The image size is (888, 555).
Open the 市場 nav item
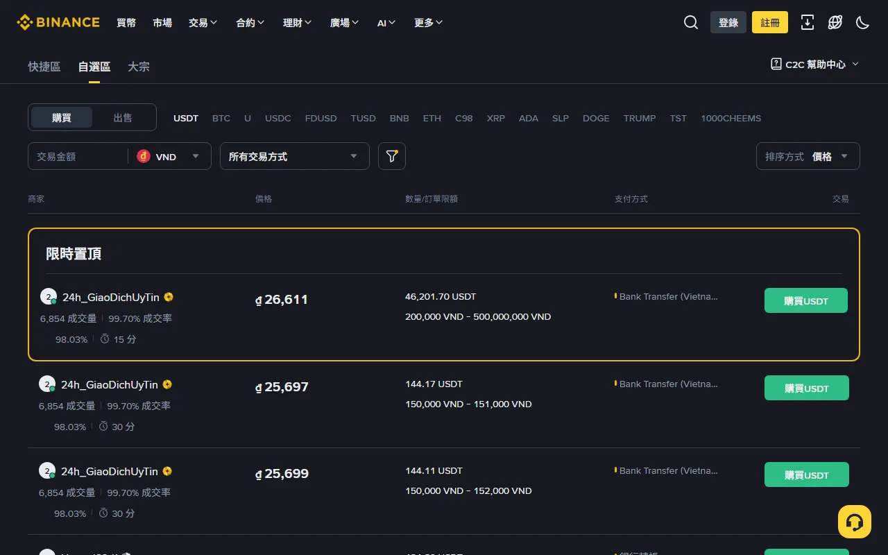coord(162,22)
